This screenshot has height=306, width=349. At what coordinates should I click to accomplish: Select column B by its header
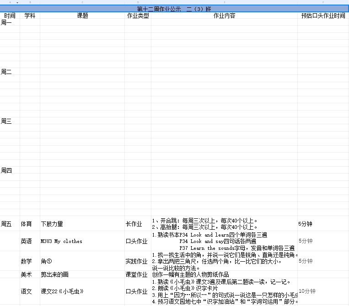[x=30, y=2]
